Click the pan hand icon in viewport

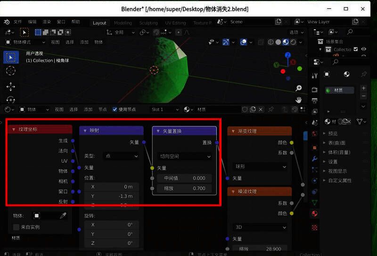pyautogui.click(x=298, y=99)
